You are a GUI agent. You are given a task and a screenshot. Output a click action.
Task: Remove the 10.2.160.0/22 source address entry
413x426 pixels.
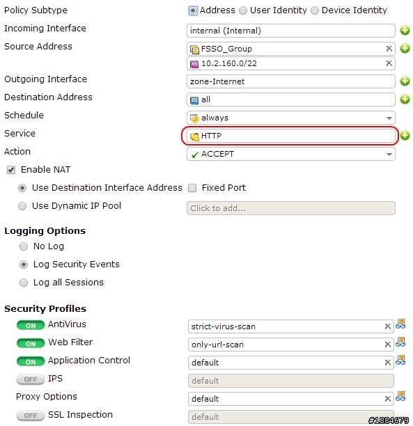point(389,63)
